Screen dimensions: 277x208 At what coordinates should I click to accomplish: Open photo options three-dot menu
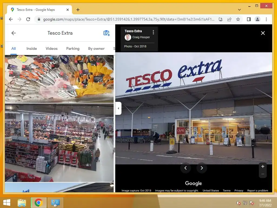point(153,32)
